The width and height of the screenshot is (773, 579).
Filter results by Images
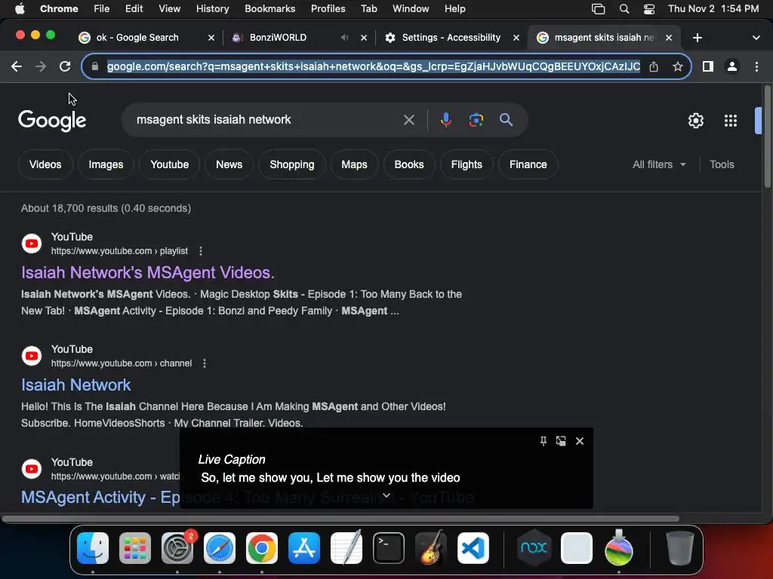[106, 164]
